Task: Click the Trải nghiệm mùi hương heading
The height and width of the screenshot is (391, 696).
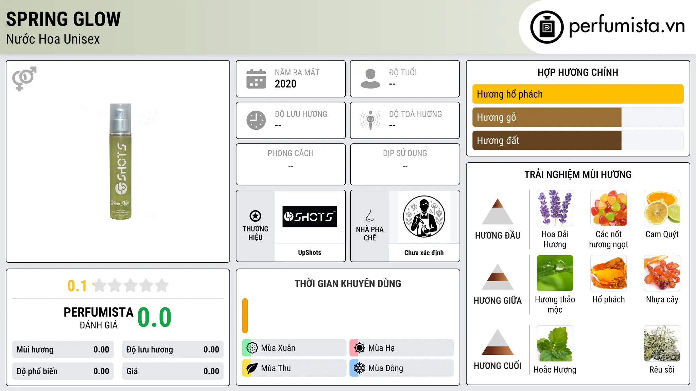Action: point(578,174)
